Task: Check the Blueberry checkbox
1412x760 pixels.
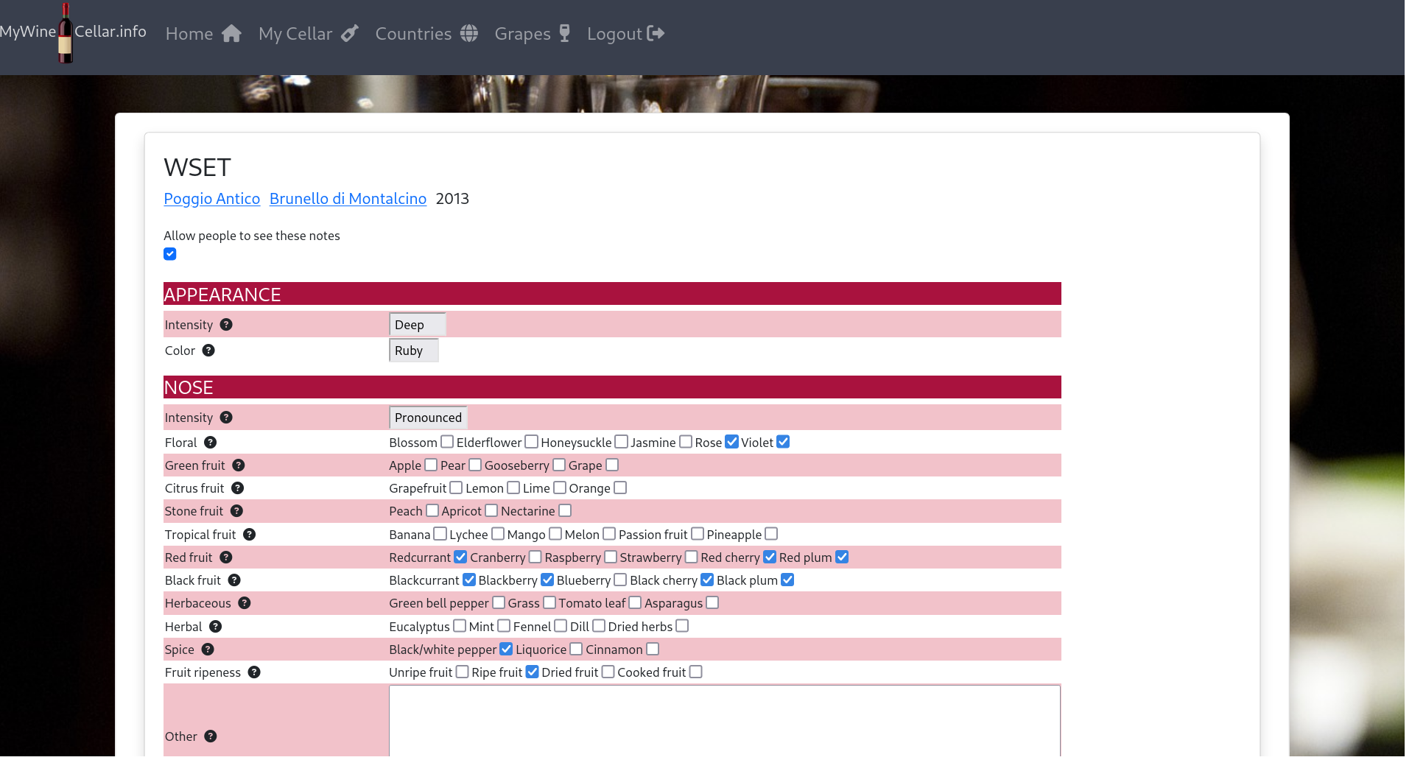Action: pyautogui.click(x=620, y=580)
